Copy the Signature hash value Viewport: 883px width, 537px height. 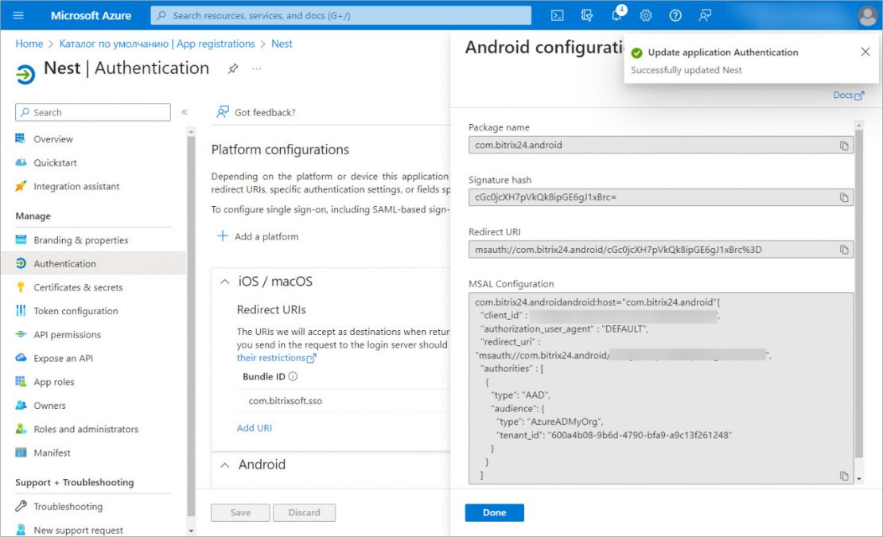(843, 197)
